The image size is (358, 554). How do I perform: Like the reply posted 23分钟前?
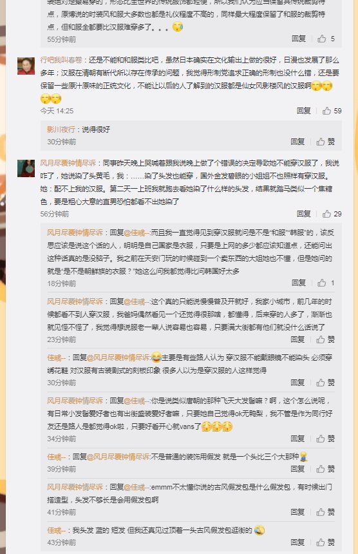(x=326, y=339)
